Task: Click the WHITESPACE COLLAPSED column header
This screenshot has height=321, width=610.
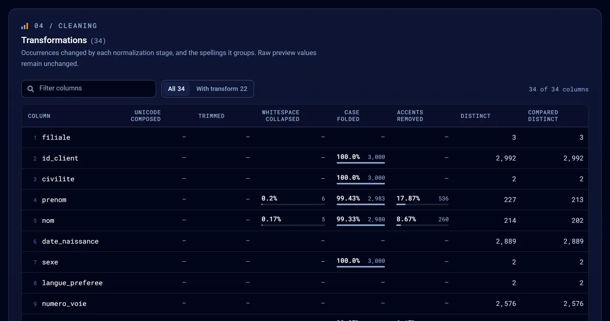Action: (x=281, y=116)
